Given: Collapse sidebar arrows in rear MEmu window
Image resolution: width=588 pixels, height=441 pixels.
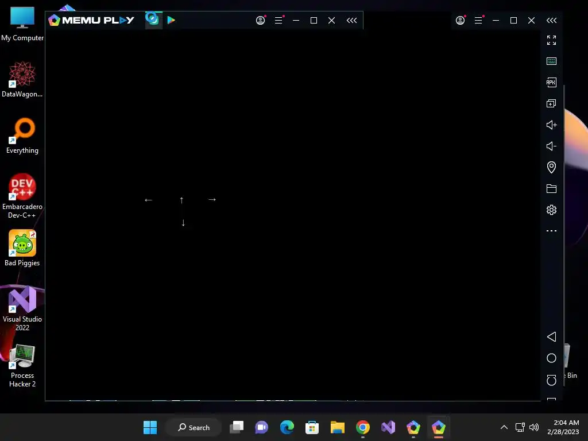Looking at the screenshot, I should coord(552,20).
